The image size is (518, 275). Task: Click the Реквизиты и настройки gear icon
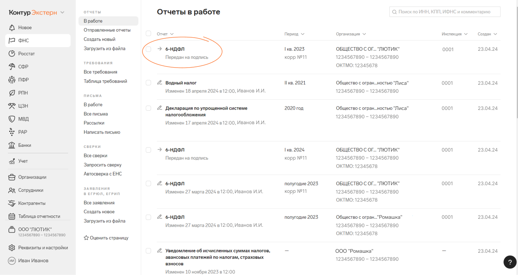12,248
